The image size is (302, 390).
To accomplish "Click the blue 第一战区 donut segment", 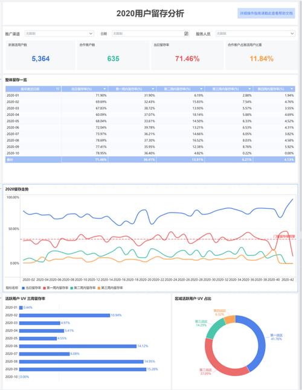I will (255, 342).
